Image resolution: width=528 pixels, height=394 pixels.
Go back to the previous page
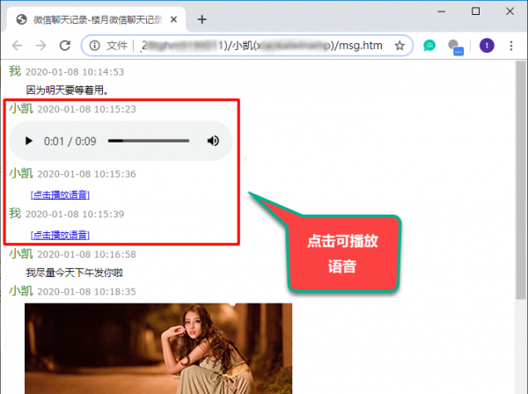pyautogui.click(x=18, y=46)
